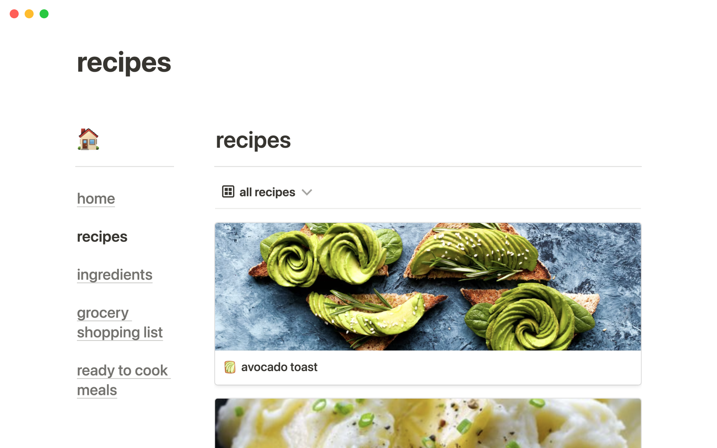717x448 pixels.
Task: Click the gallery view grid icon
Action: (x=228, y=192)
